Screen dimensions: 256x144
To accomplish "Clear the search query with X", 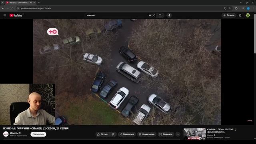I will pos(154,15).
